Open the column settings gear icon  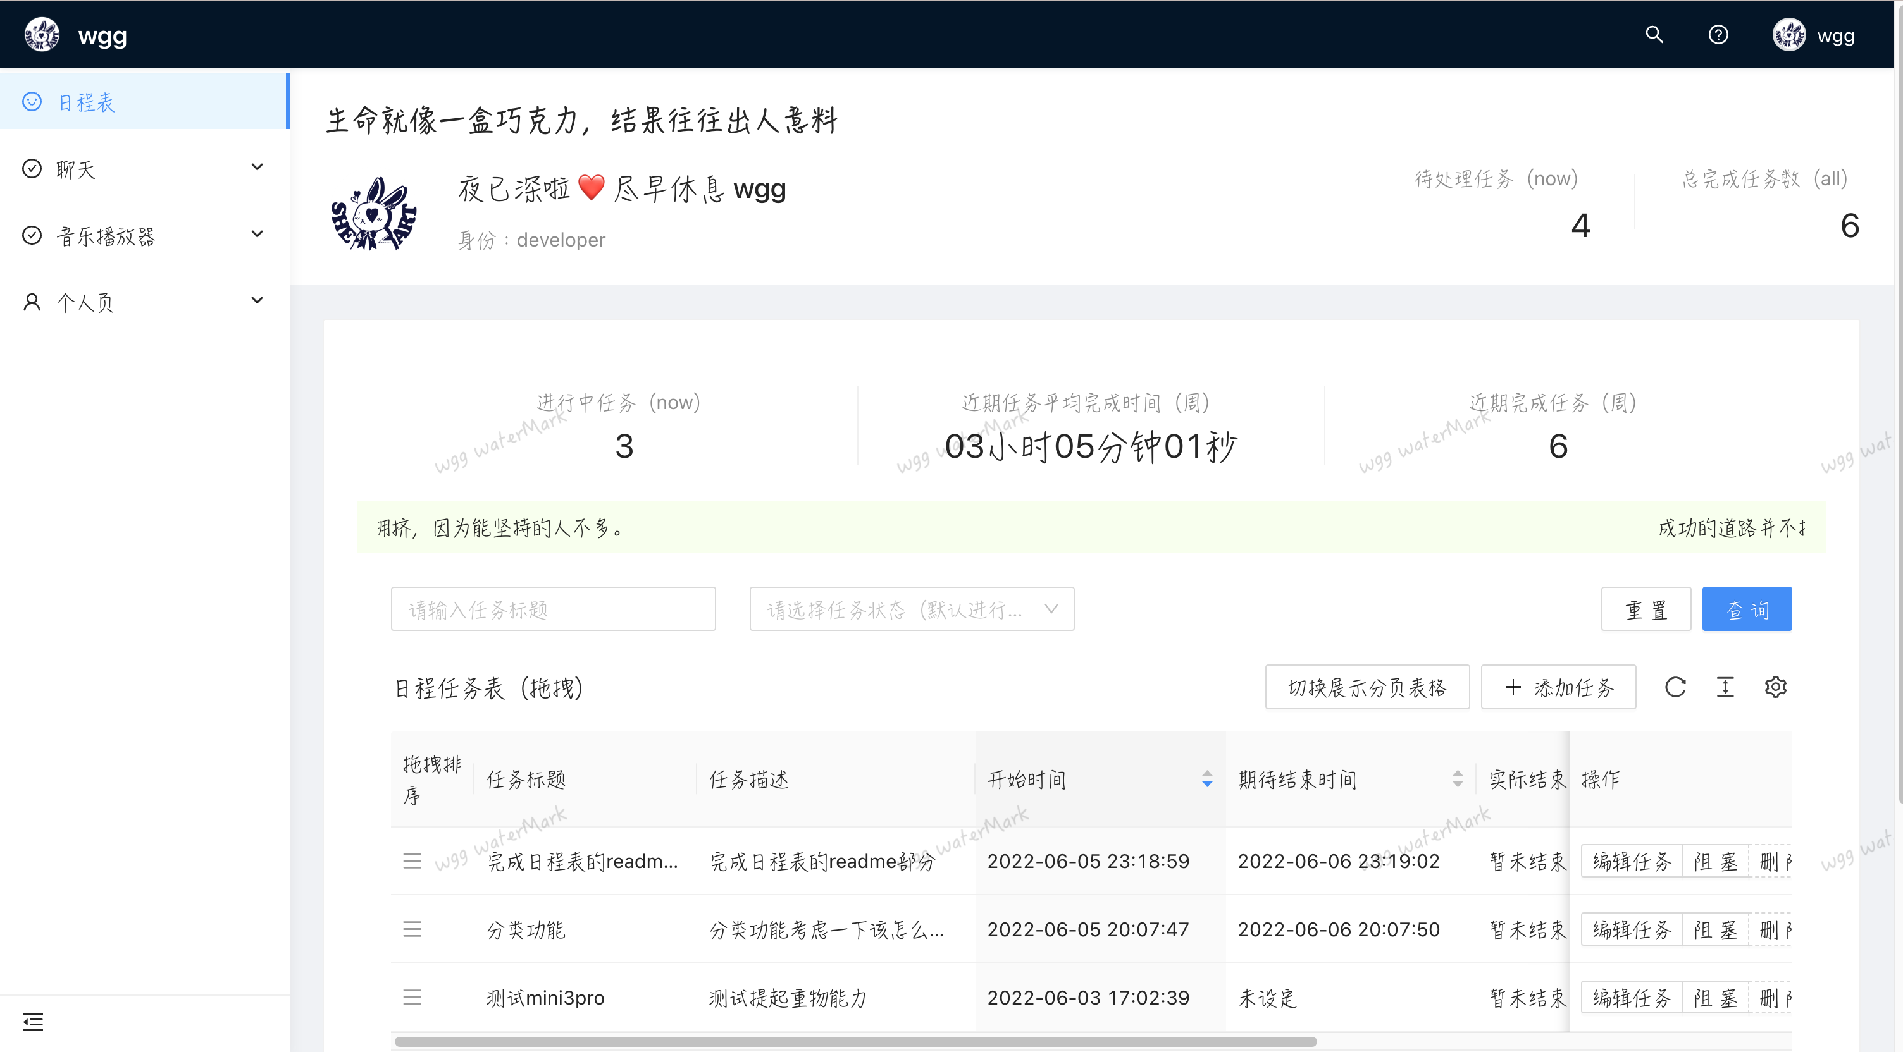pos(1775,687)
